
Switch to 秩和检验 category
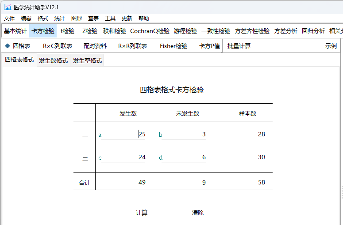tap(115, 31)
